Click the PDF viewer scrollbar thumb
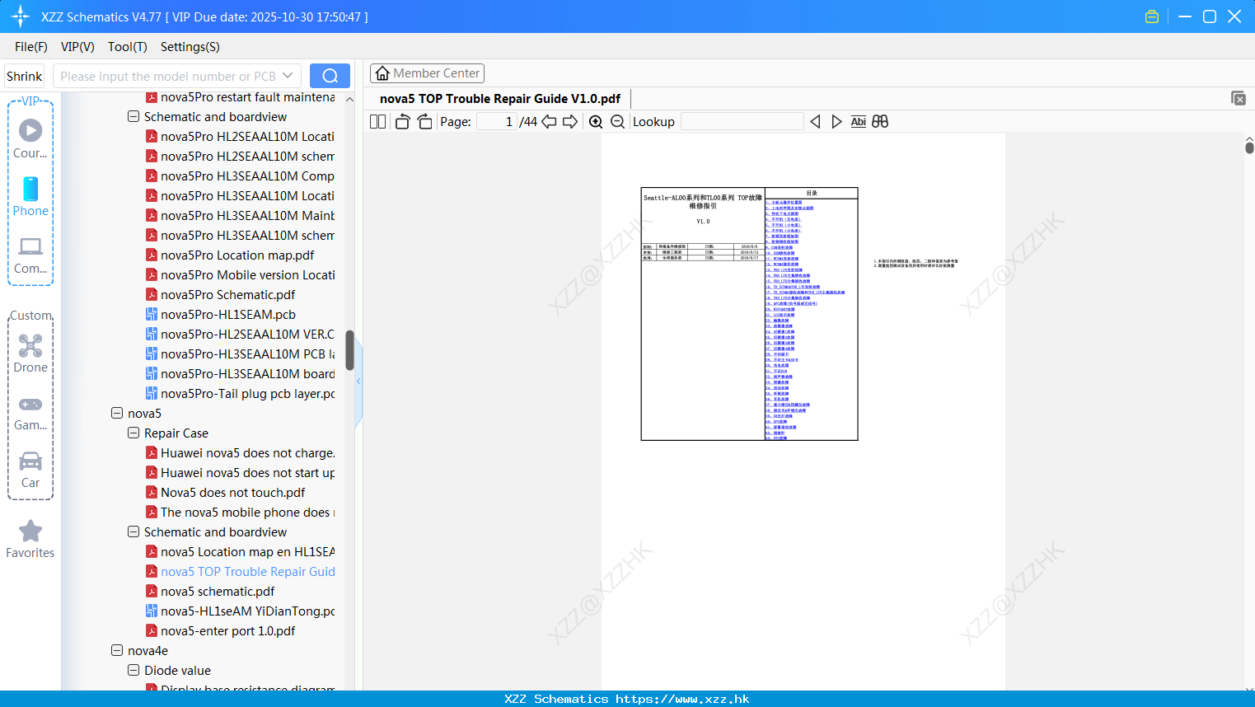Screen dimensions: 1255x707 point(1249,147)
